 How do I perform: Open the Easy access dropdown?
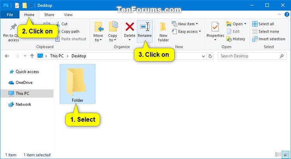tap(186, 31)
